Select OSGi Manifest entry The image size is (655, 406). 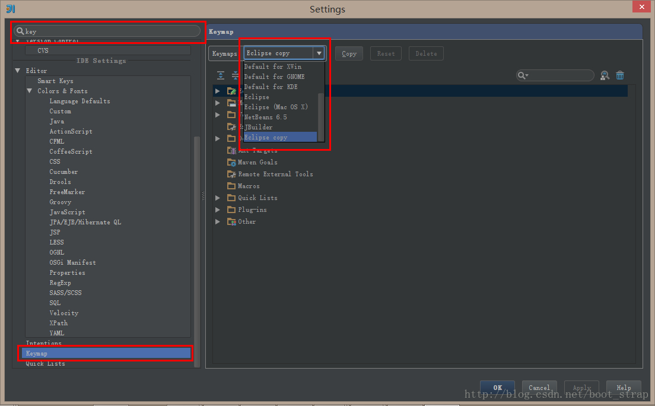click(73, 262)
